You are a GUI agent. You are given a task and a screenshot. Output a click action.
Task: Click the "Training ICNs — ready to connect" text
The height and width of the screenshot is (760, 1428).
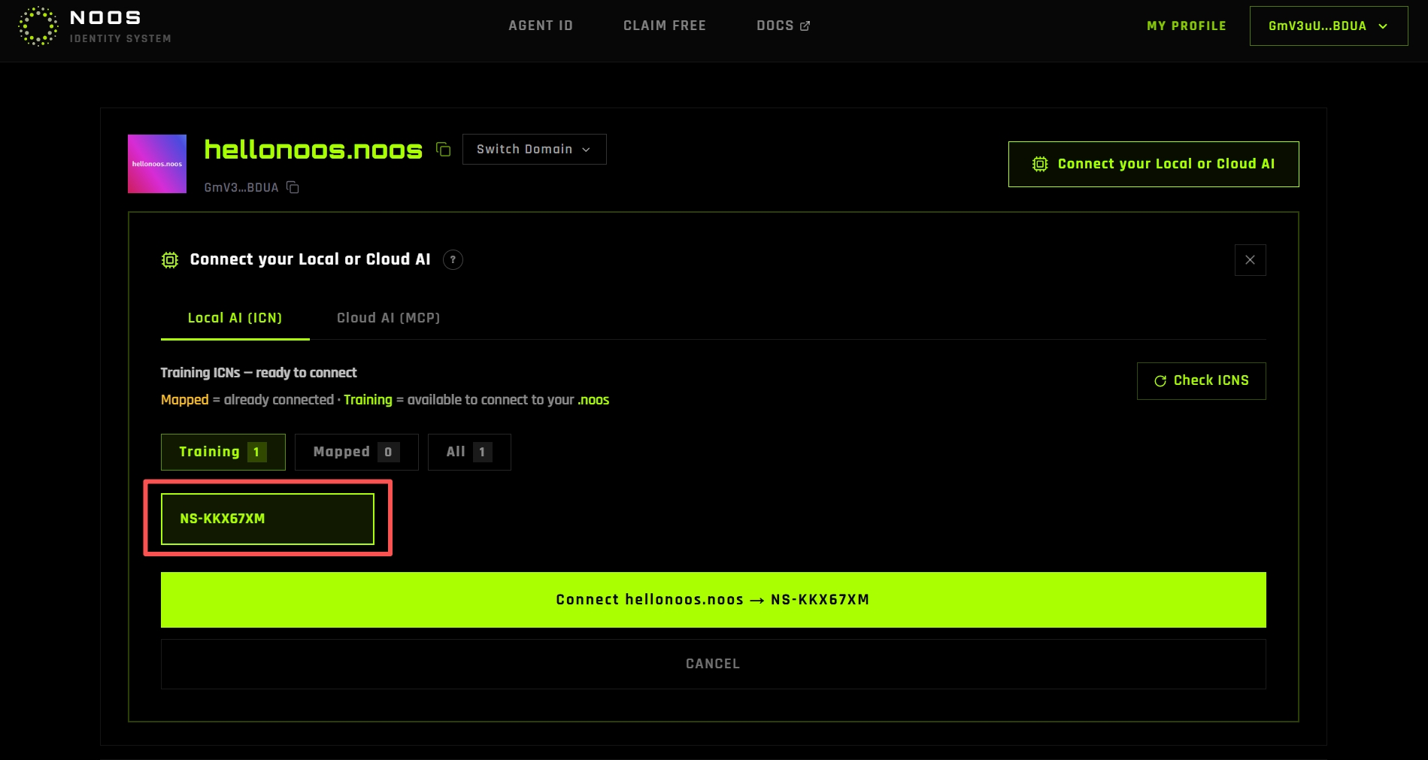[x=259, y=373]
